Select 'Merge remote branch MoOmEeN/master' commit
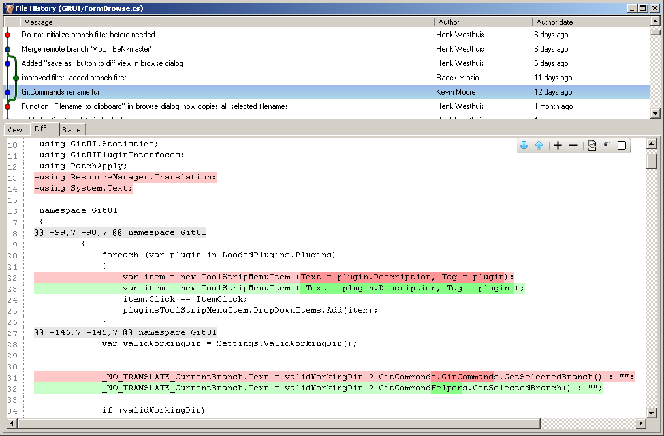664x436 pixels. [86, 49]
